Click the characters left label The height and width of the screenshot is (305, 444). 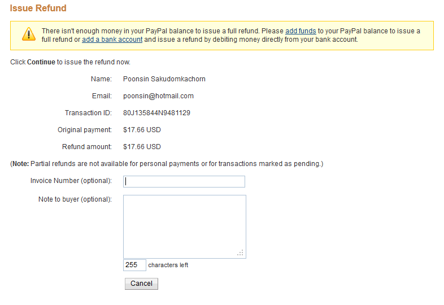pos(168,265)
